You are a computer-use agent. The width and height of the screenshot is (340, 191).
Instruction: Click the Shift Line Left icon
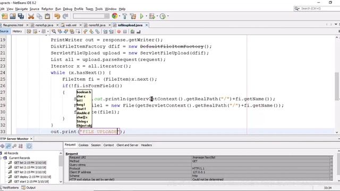pos(105,32)
